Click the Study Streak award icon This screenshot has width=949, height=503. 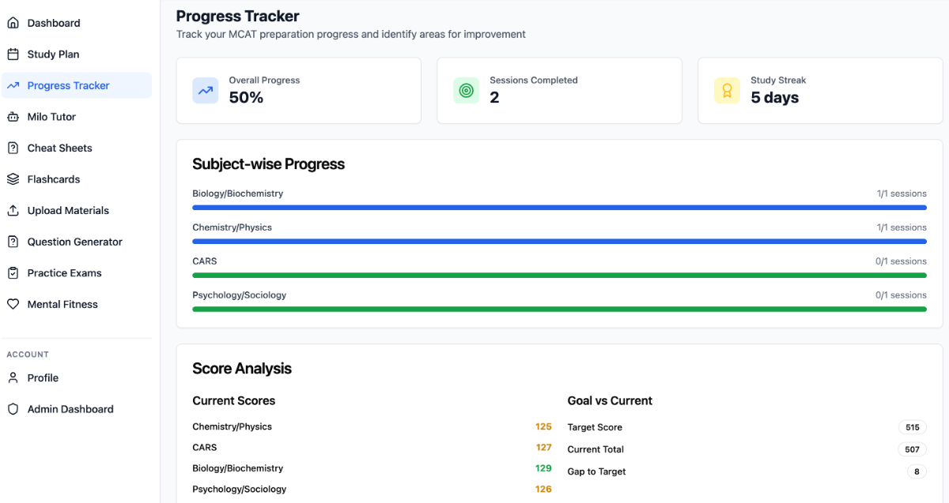[727, 91]
